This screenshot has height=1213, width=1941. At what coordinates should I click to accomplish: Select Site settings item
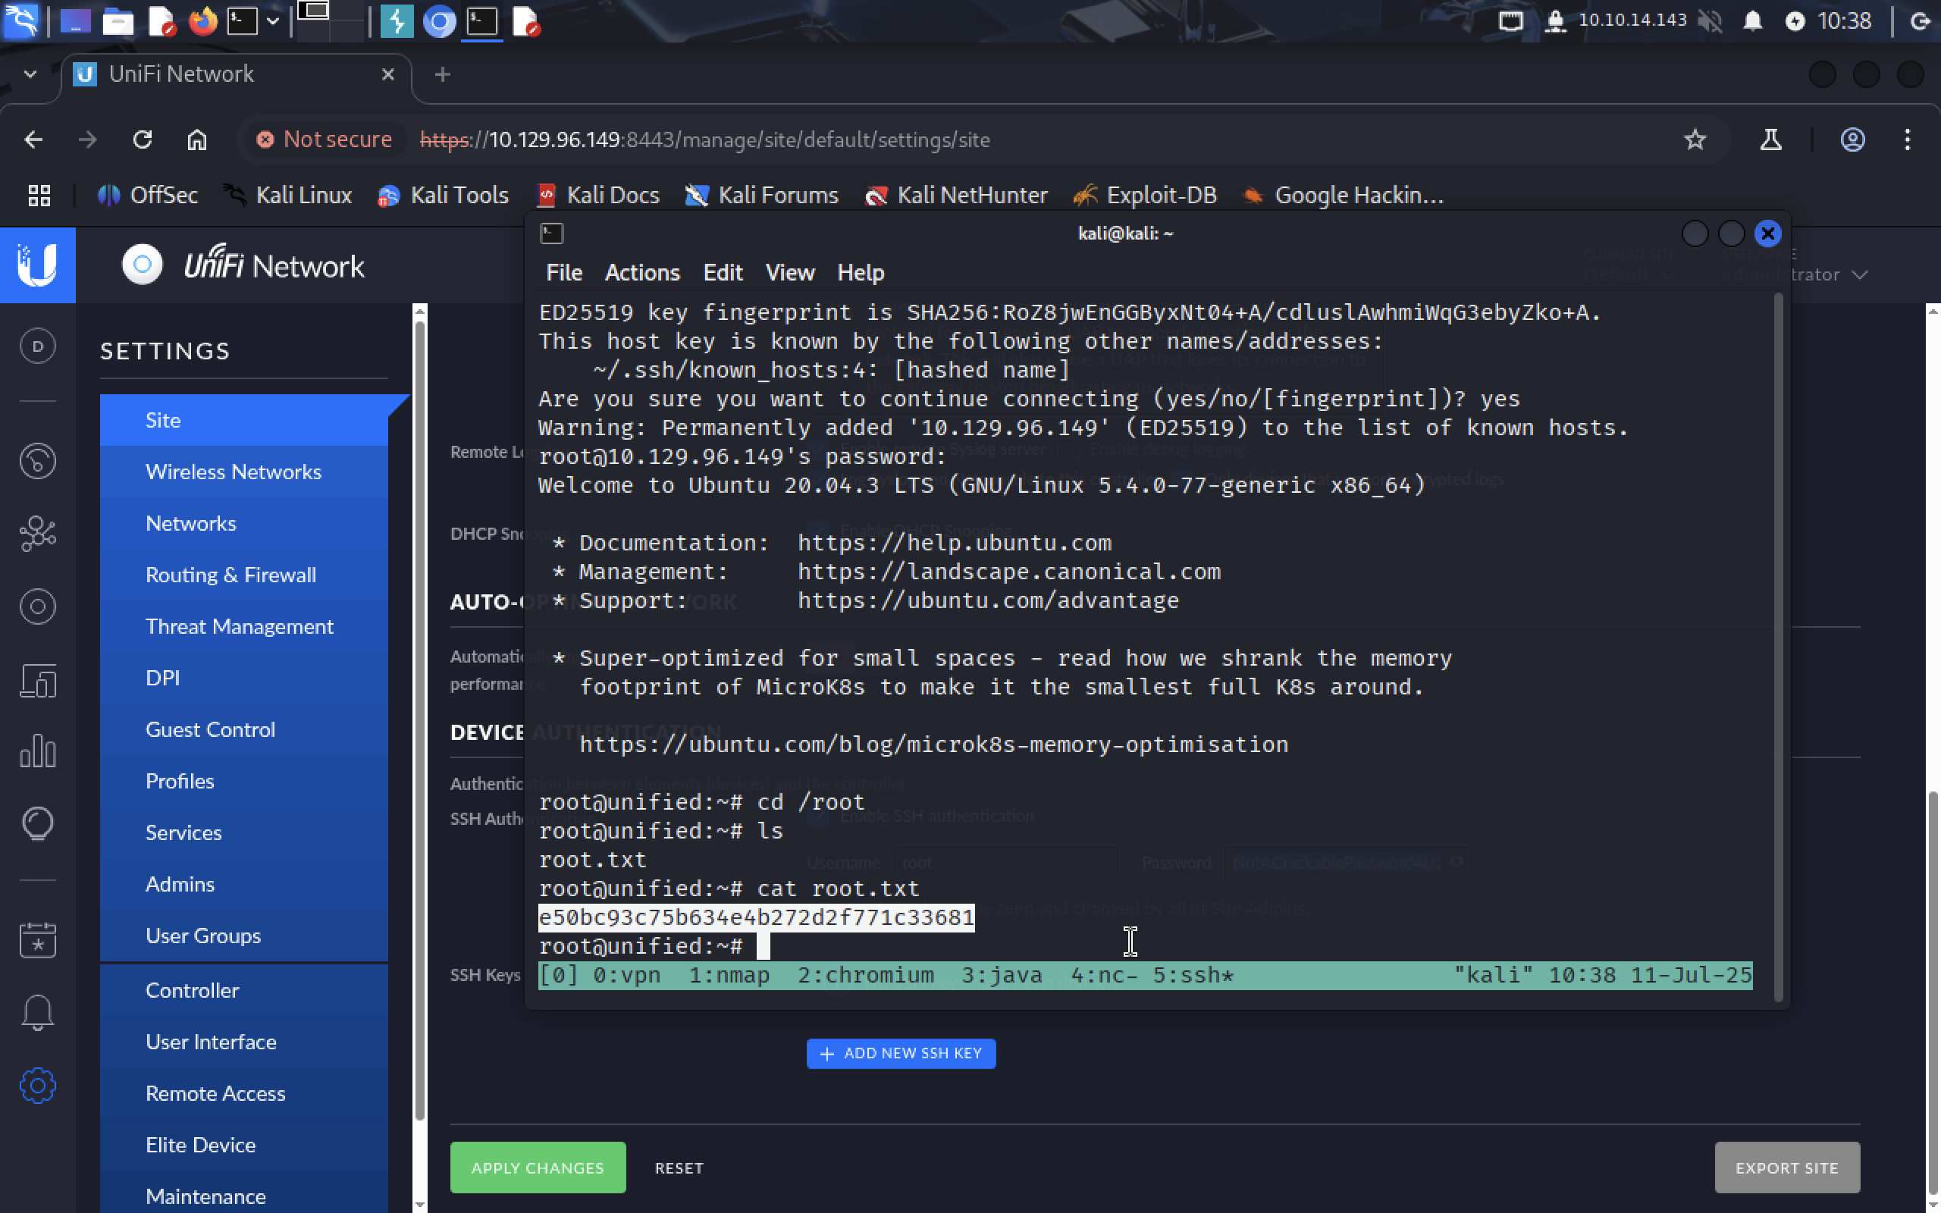[x=244, y=419]
